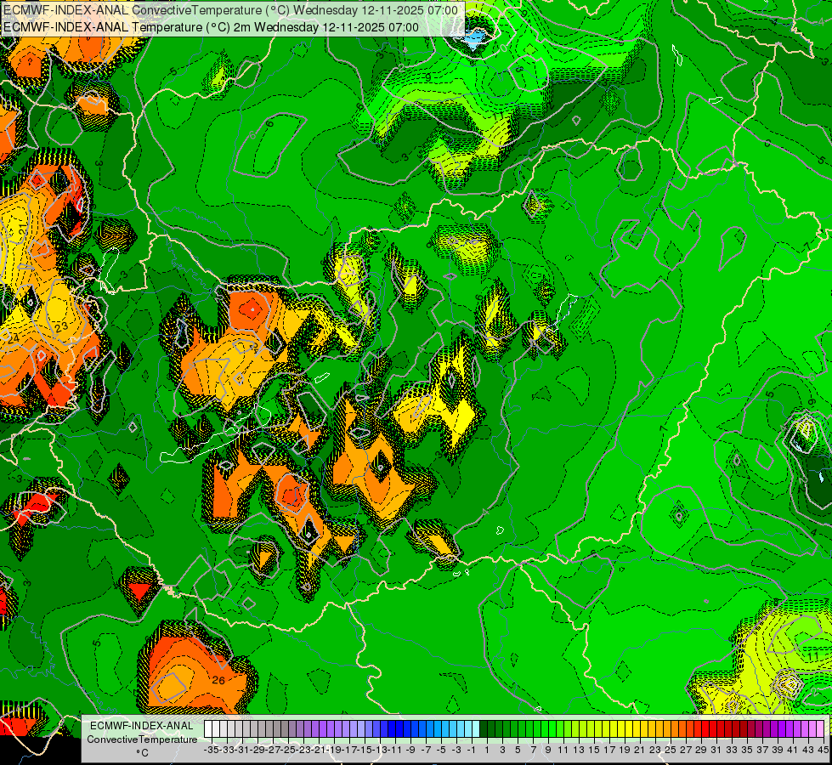Viewport: 832px width, 765px height.
Task: Select the legend caption 'ConvectiveTemperature'
Action: coord(142,739)
